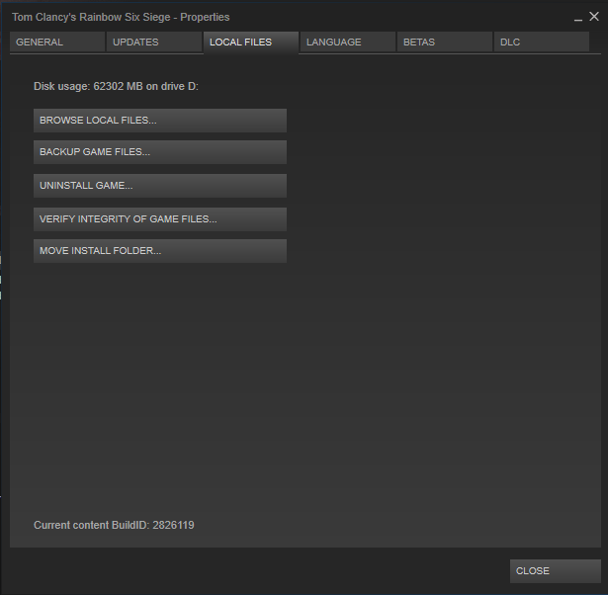Verify integrity of game files
Screen dimensions: 608x595
[x=160, y=219]
